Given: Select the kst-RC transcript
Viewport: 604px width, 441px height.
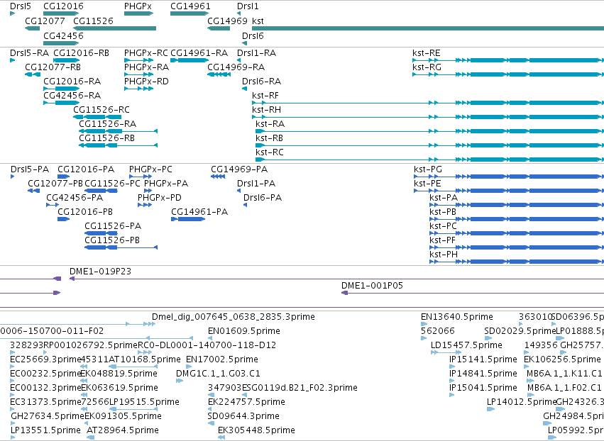Looking at the screenshot, I should [430, 160].
